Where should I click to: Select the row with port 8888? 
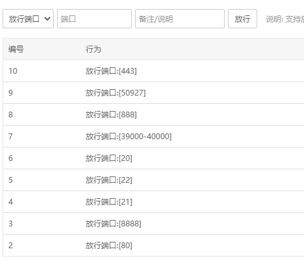click(154, 224)
